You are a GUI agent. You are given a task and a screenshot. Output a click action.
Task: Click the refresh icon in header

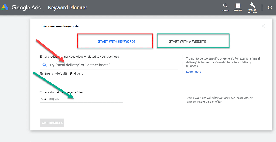[270, 8]
